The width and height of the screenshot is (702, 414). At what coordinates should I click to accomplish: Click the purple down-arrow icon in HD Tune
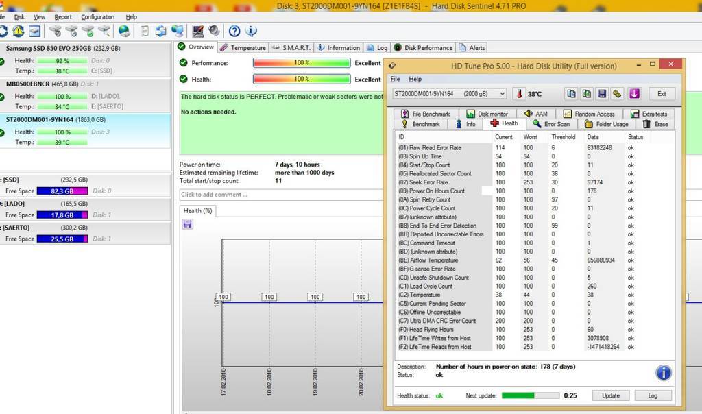coord(634,94)
